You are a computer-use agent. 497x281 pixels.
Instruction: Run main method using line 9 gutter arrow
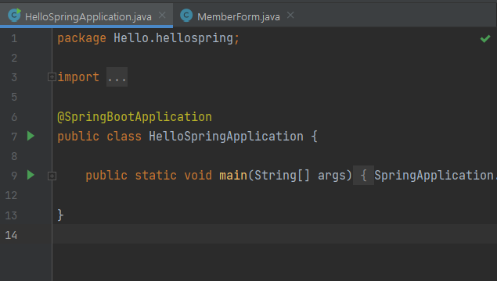point(31,175)
